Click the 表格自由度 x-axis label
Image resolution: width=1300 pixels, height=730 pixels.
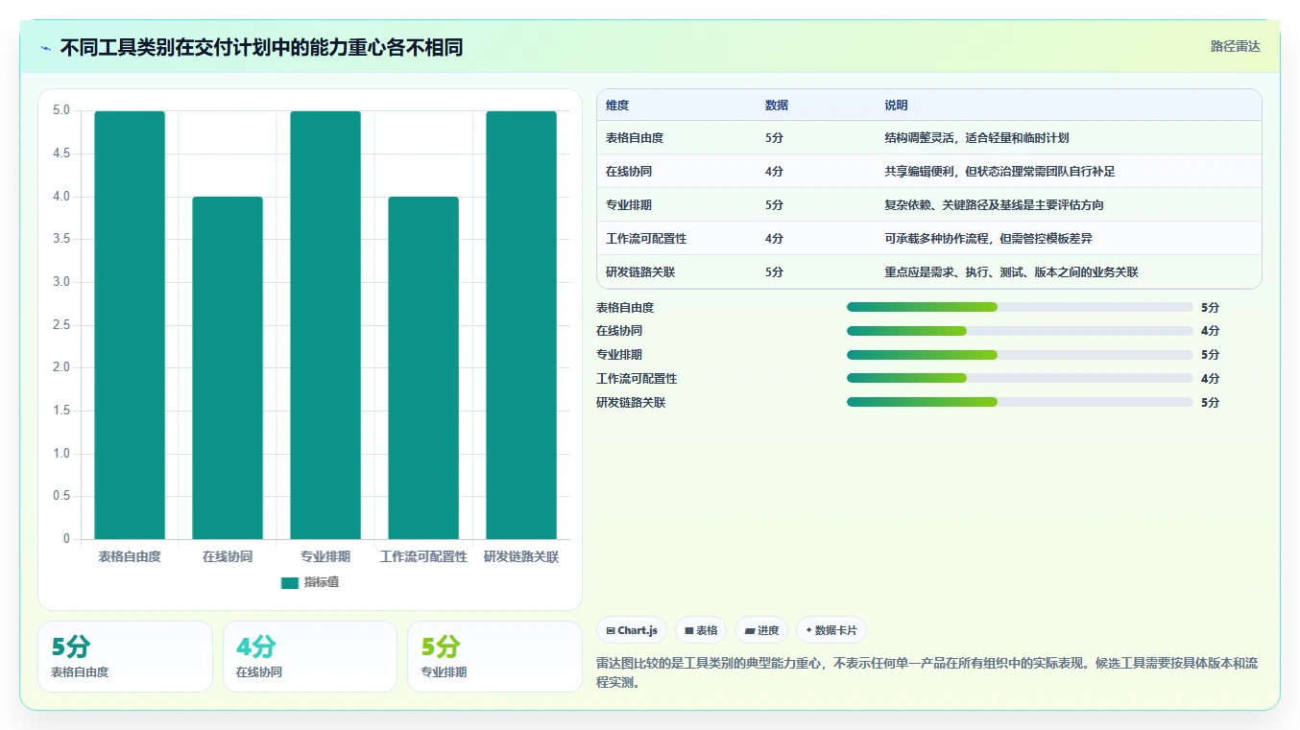coord(130,556)
